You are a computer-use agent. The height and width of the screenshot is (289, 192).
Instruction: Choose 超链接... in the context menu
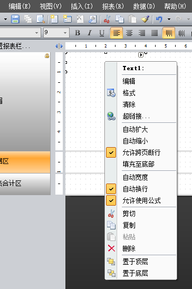(141, 116)
